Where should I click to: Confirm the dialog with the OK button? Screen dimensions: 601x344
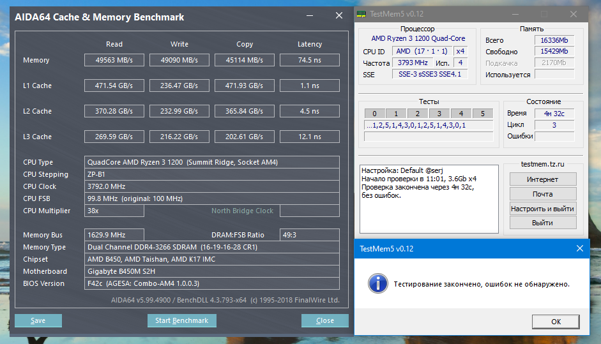coord(556,322)
